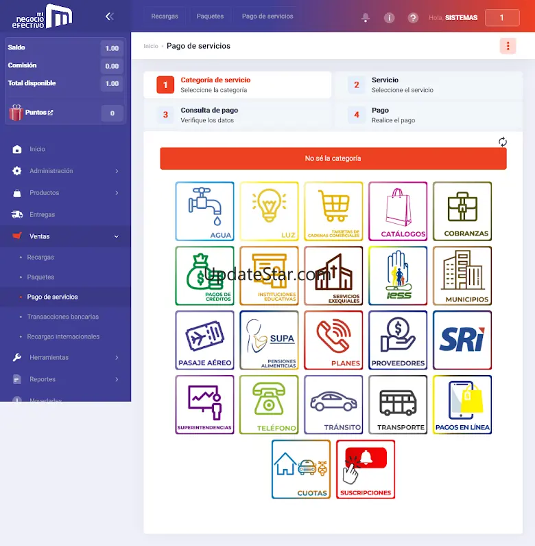Expand the Administración submenu

tap(65, 171)
